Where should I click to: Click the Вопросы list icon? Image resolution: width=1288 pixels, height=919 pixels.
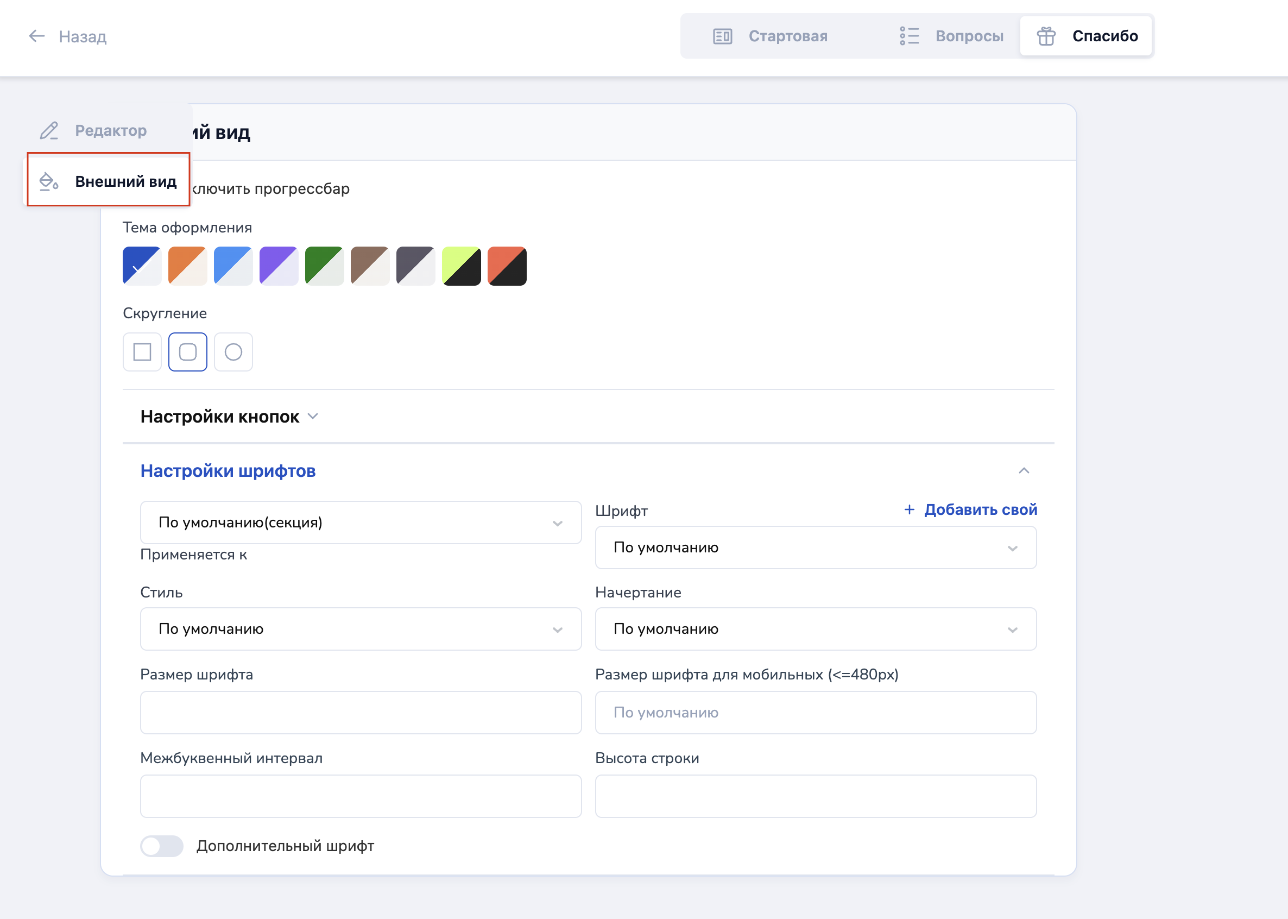[x=909, y=36]
